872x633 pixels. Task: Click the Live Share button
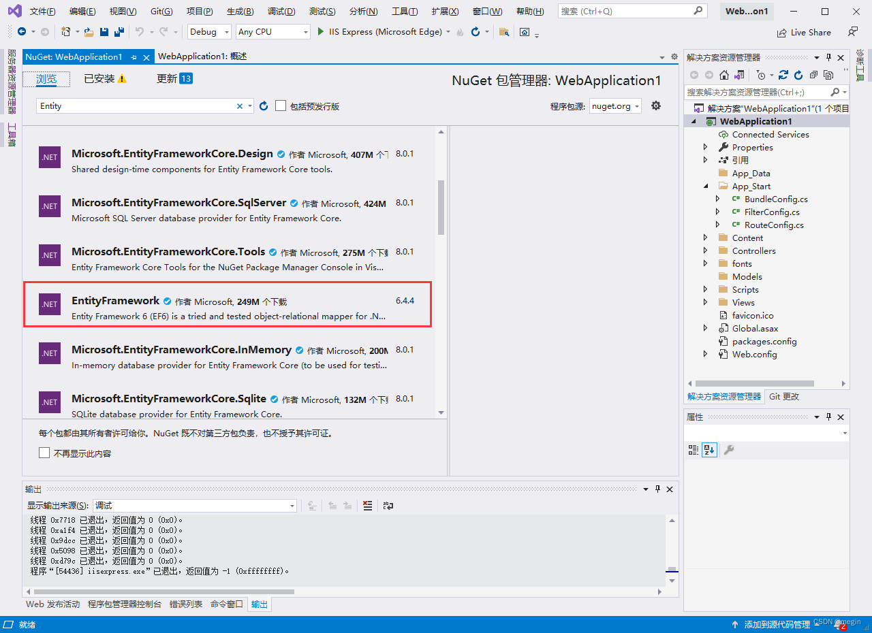(804, 31)
